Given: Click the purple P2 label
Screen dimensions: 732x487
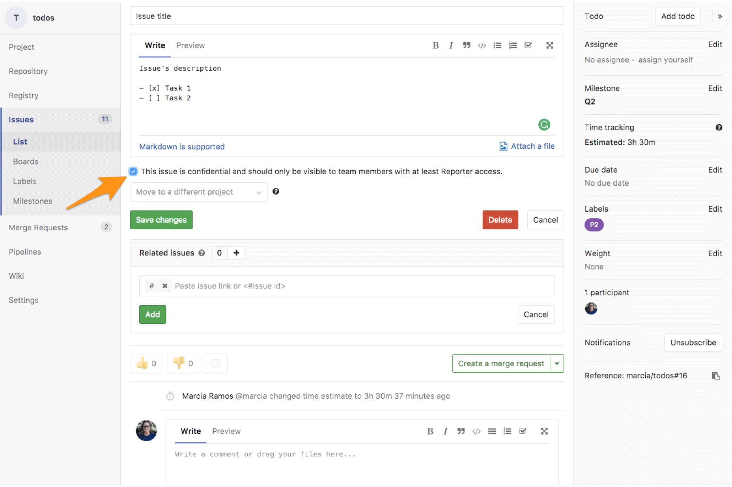Looking at the screenshot, I should pyautogui.click(x=594, y=225).
